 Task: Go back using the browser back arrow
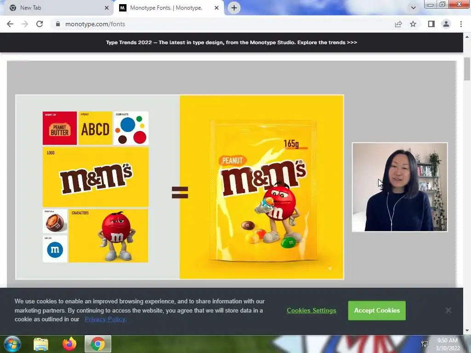tap(10, 24)
